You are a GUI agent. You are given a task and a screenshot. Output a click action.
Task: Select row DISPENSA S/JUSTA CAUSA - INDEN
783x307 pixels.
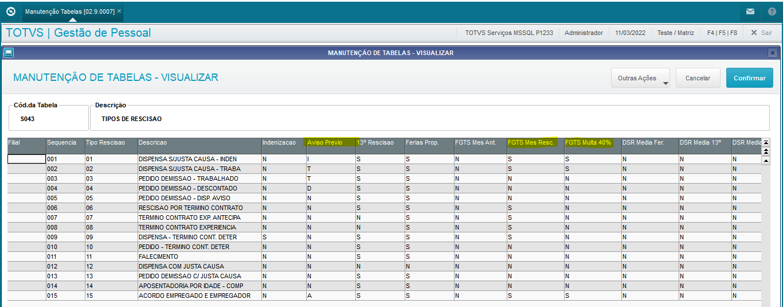(x=384, y=159)
